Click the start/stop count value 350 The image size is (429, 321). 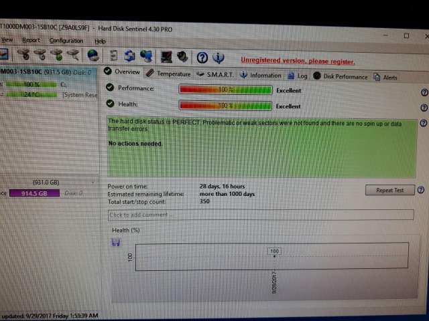[204, 201]
